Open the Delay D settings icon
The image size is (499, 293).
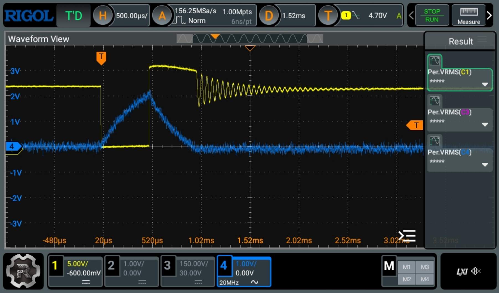[x=268, y=16]
